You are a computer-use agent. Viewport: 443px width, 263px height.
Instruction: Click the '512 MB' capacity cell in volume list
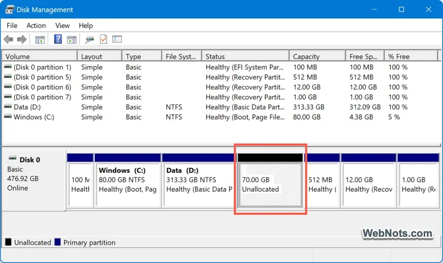[x=305, y=77]
